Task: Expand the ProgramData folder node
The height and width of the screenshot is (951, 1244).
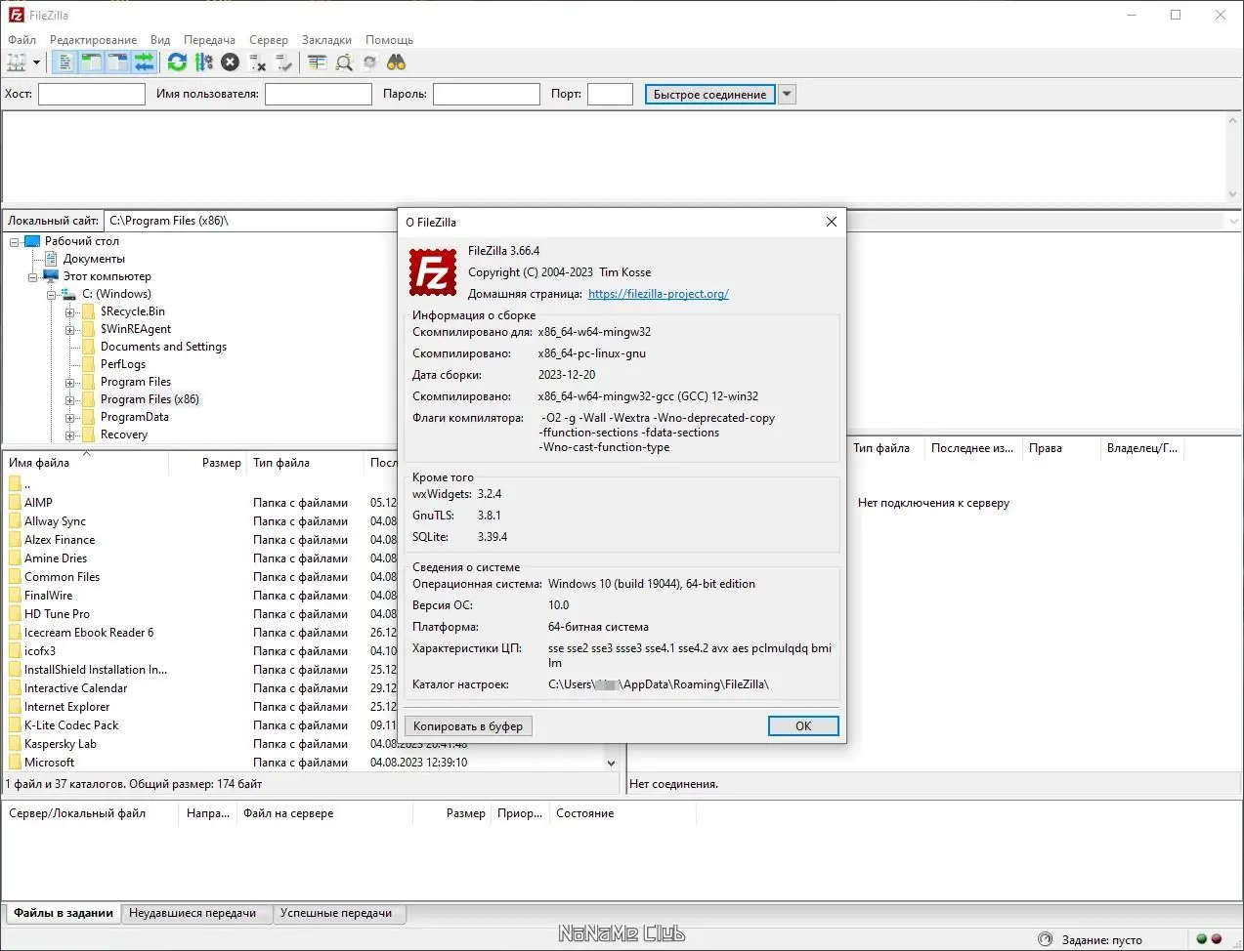Action: [69, 418]
